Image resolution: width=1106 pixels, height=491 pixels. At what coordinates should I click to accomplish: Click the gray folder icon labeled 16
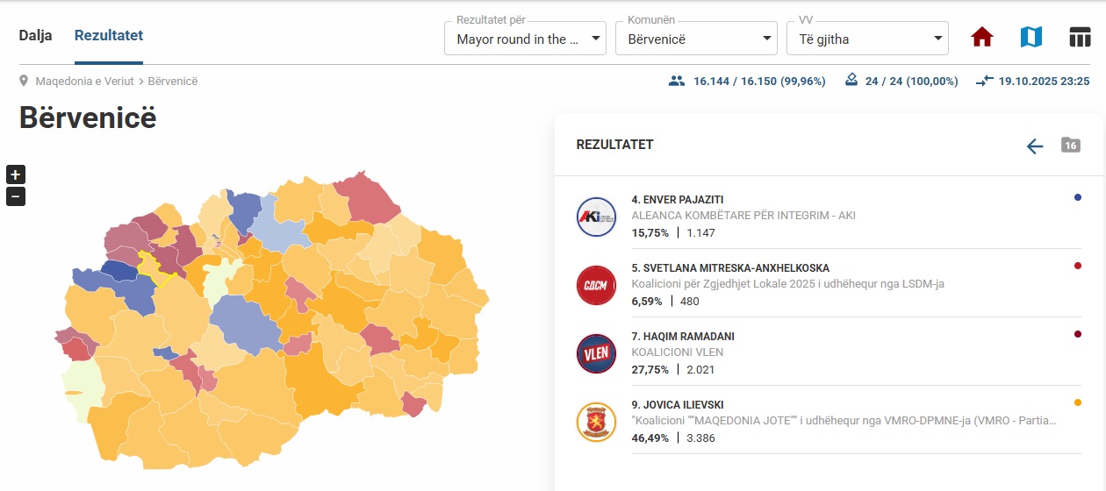pyautogui.click(x=1070, y=146)
